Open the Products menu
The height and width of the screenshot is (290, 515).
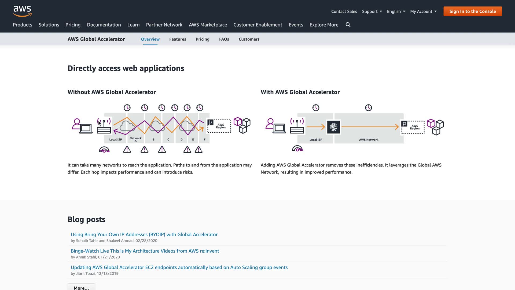(x=23, y=25)
